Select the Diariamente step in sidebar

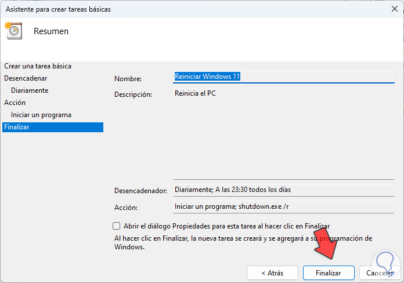(x=30, y=90)
